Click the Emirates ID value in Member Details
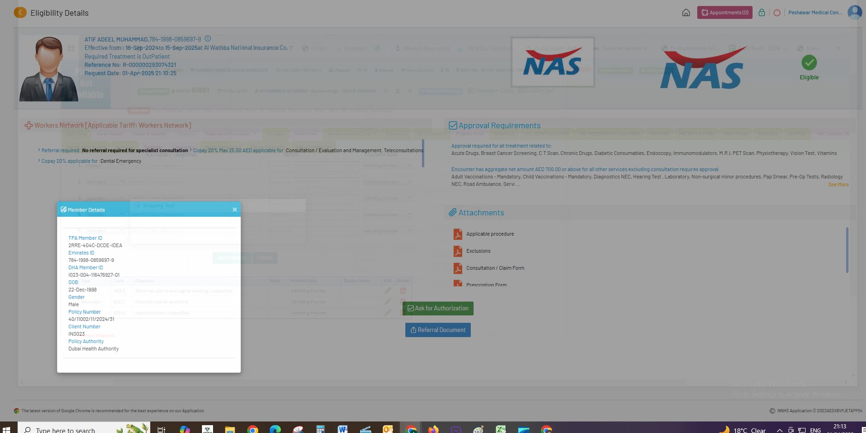 click(91, 260)
